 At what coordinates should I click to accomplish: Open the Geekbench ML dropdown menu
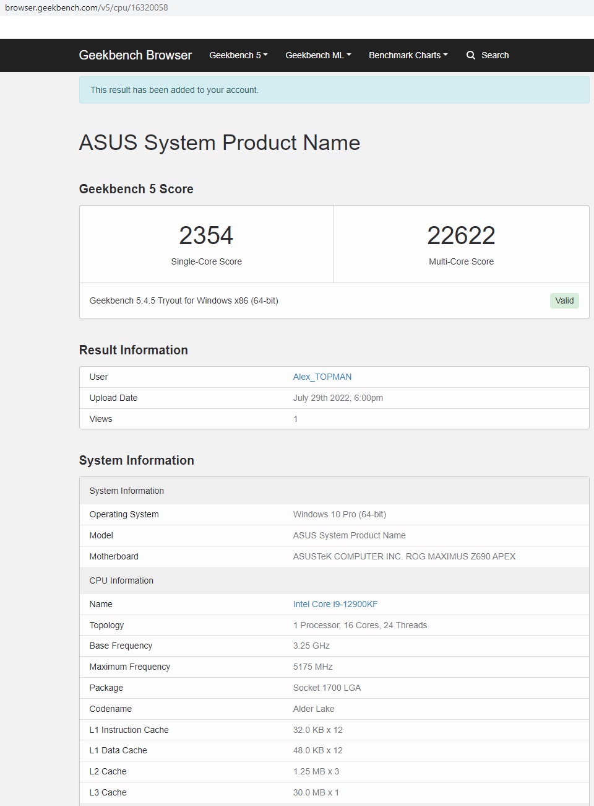tap(318, 55)
